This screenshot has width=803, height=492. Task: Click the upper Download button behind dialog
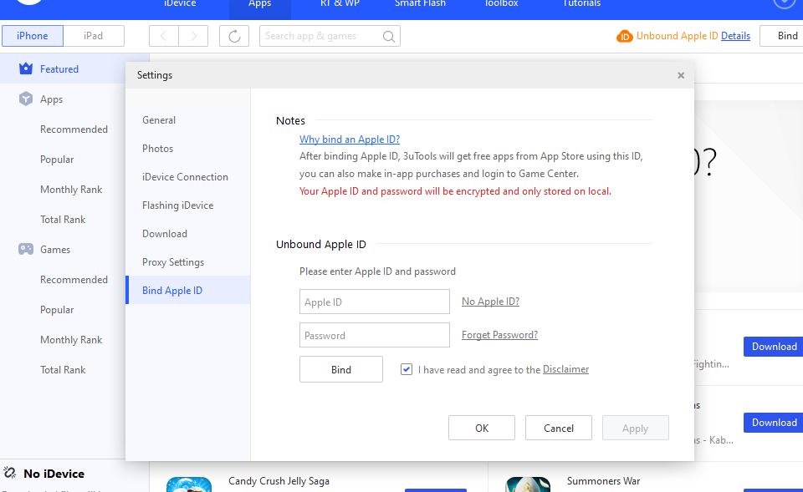tap(773, 347)
